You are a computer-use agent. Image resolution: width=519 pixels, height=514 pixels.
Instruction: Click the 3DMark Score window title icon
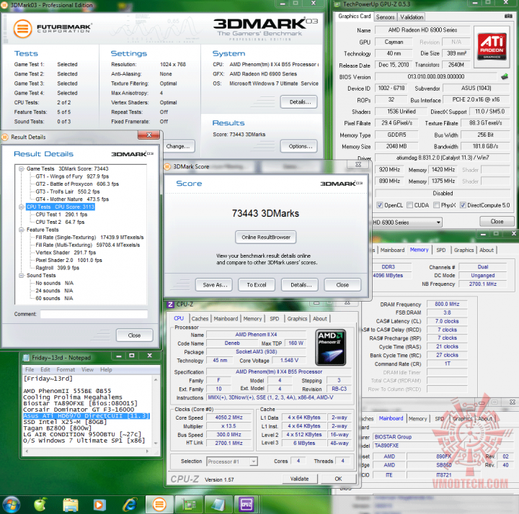tap(167, 166)
